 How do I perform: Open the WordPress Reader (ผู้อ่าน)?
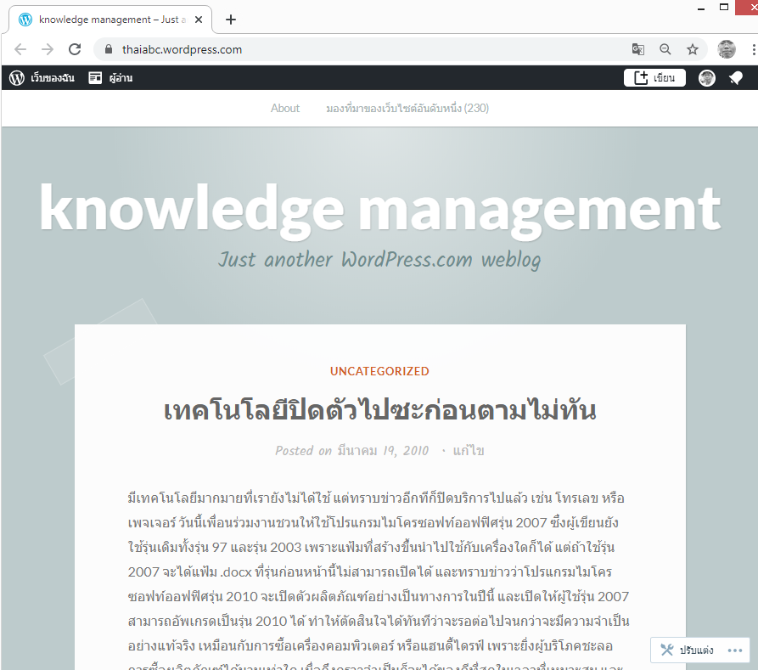pos(110,78)
